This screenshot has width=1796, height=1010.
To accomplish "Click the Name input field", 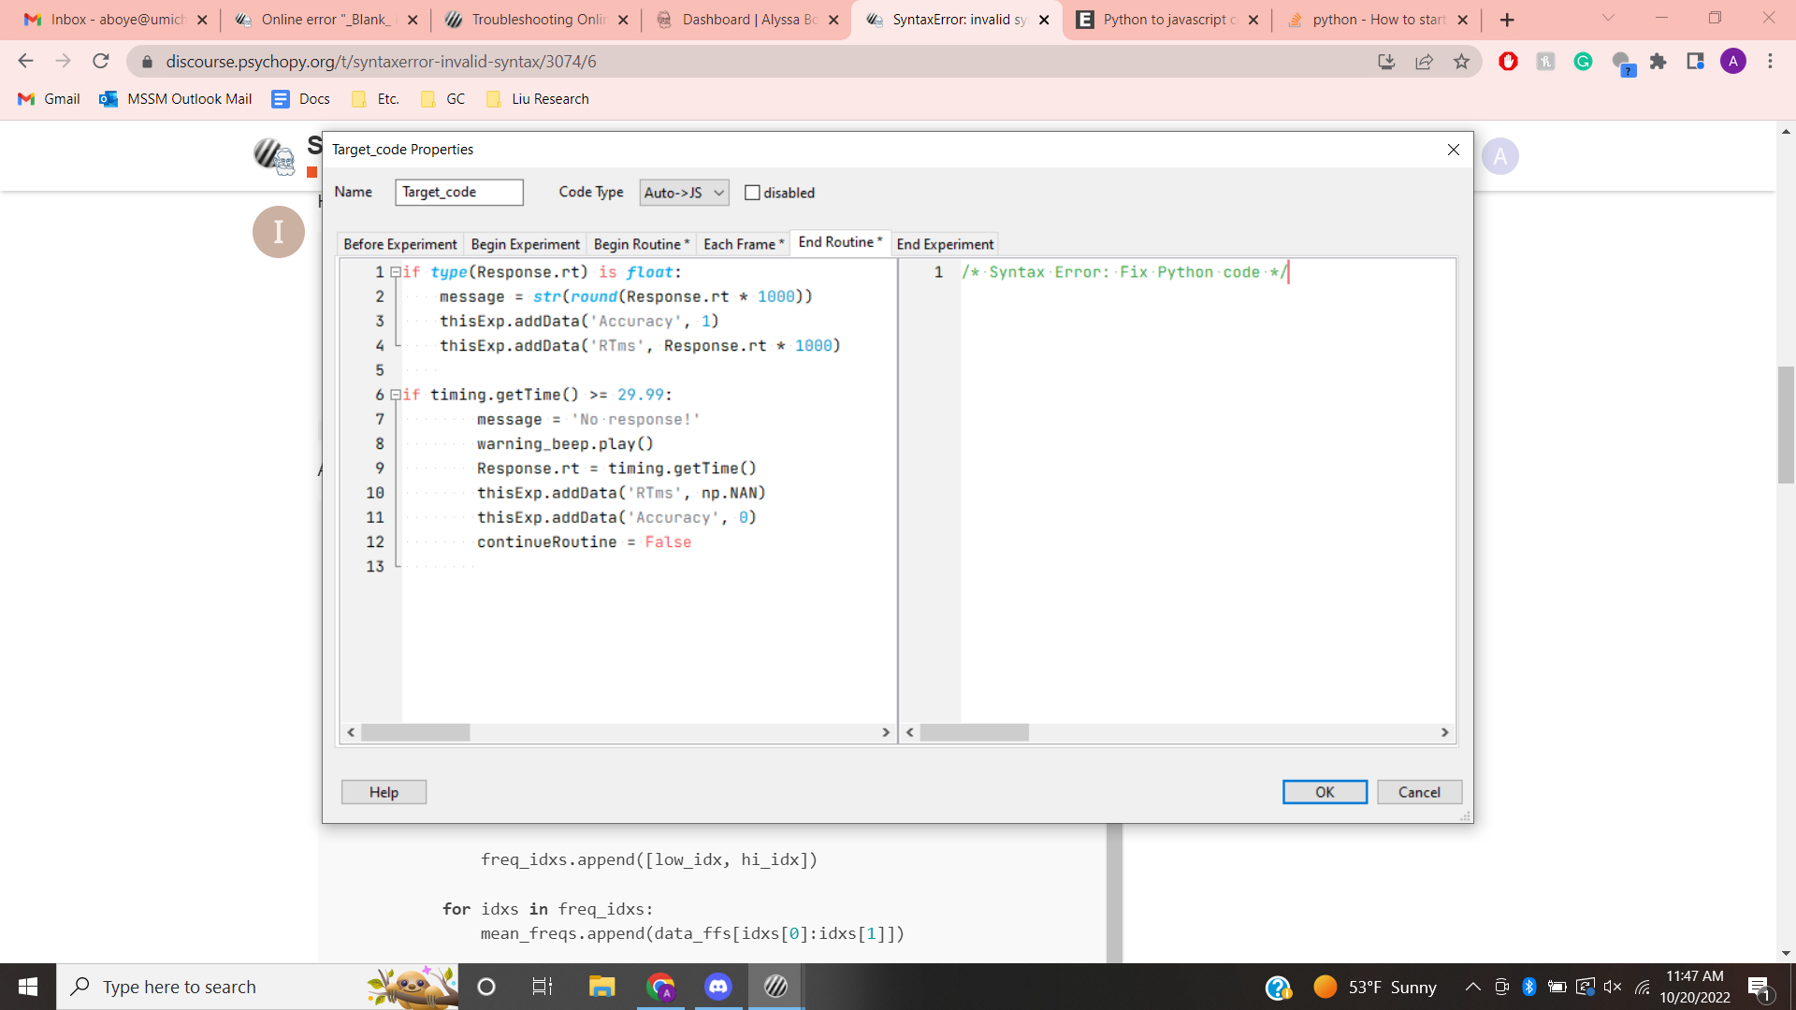I will (x=458, y=193).
